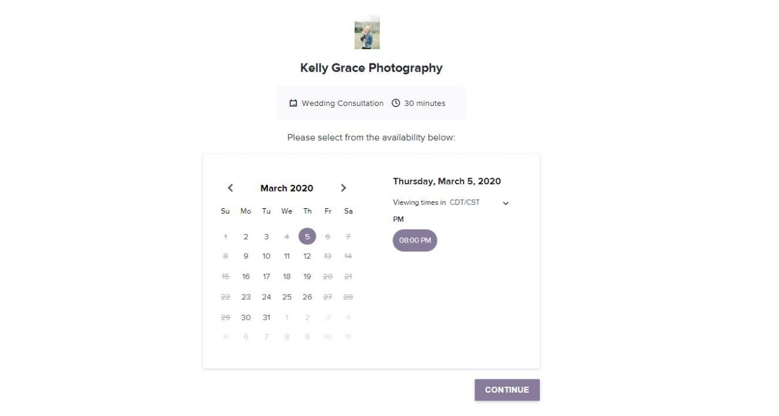Open Kelly Grace Photography profile photo
The height and width of the screenshot is (416, 779).
pyautogui.click(x=367, y=32)
